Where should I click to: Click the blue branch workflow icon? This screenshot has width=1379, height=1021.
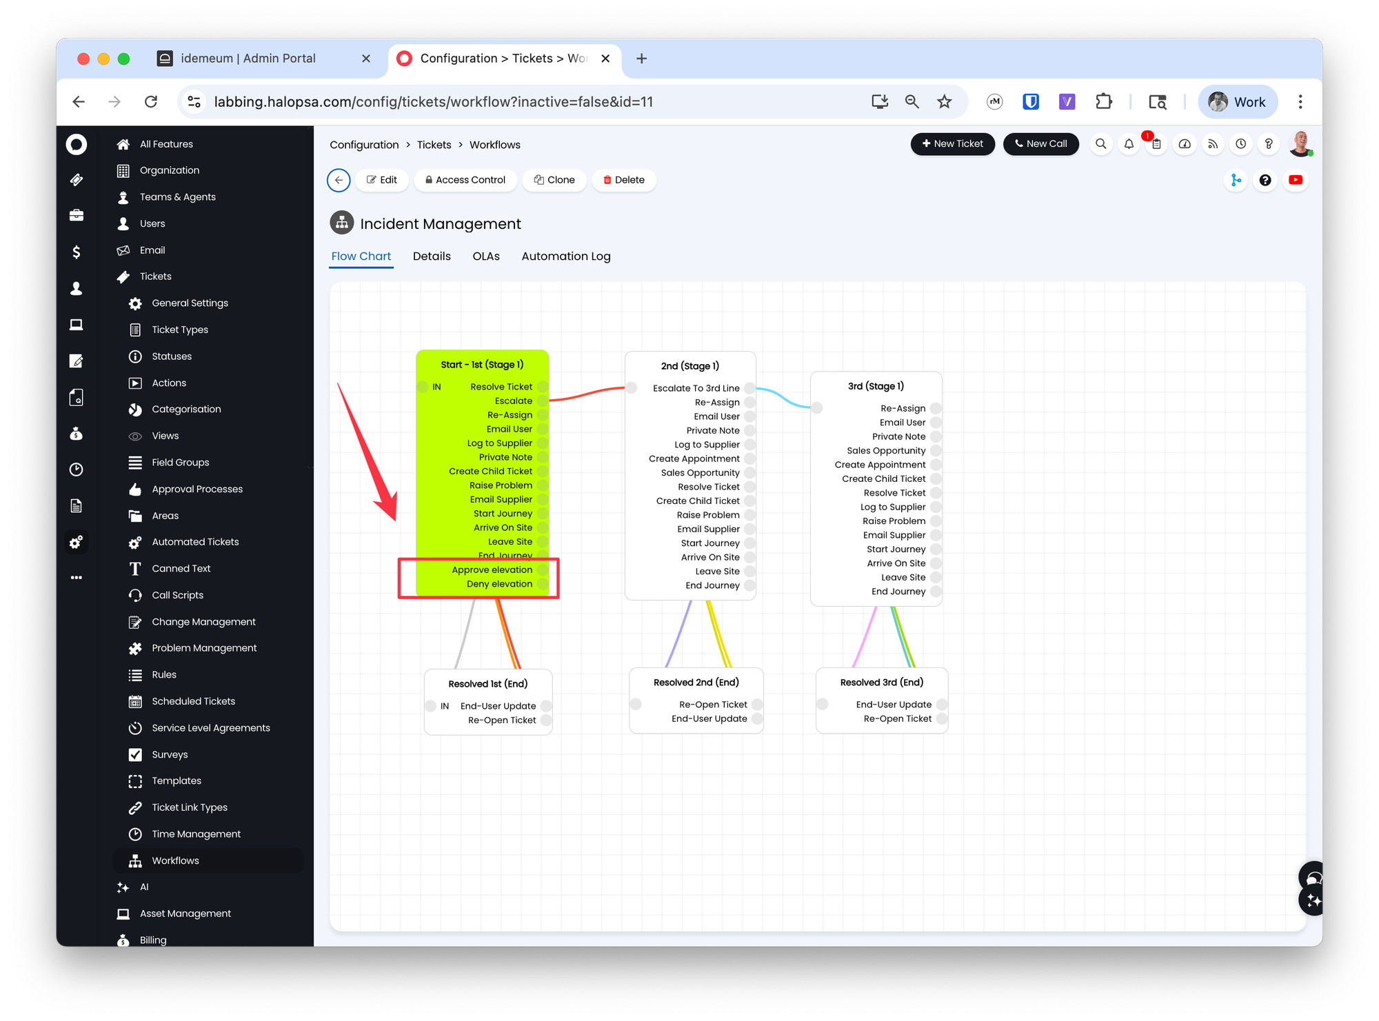pos(1236,181)
